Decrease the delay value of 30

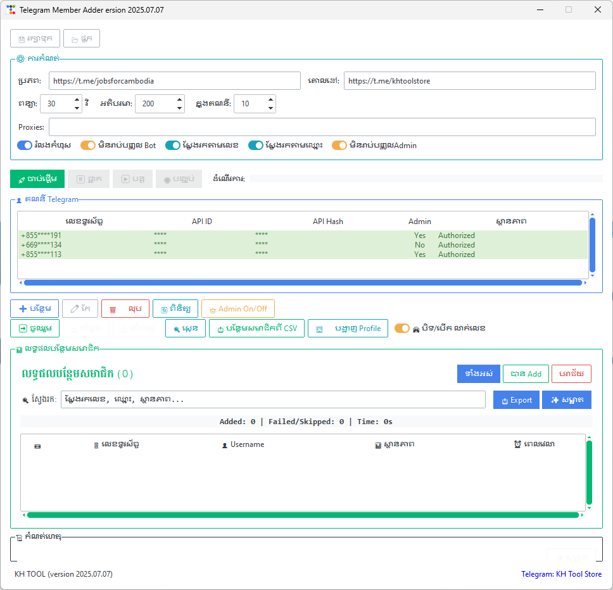pos(77,108)
